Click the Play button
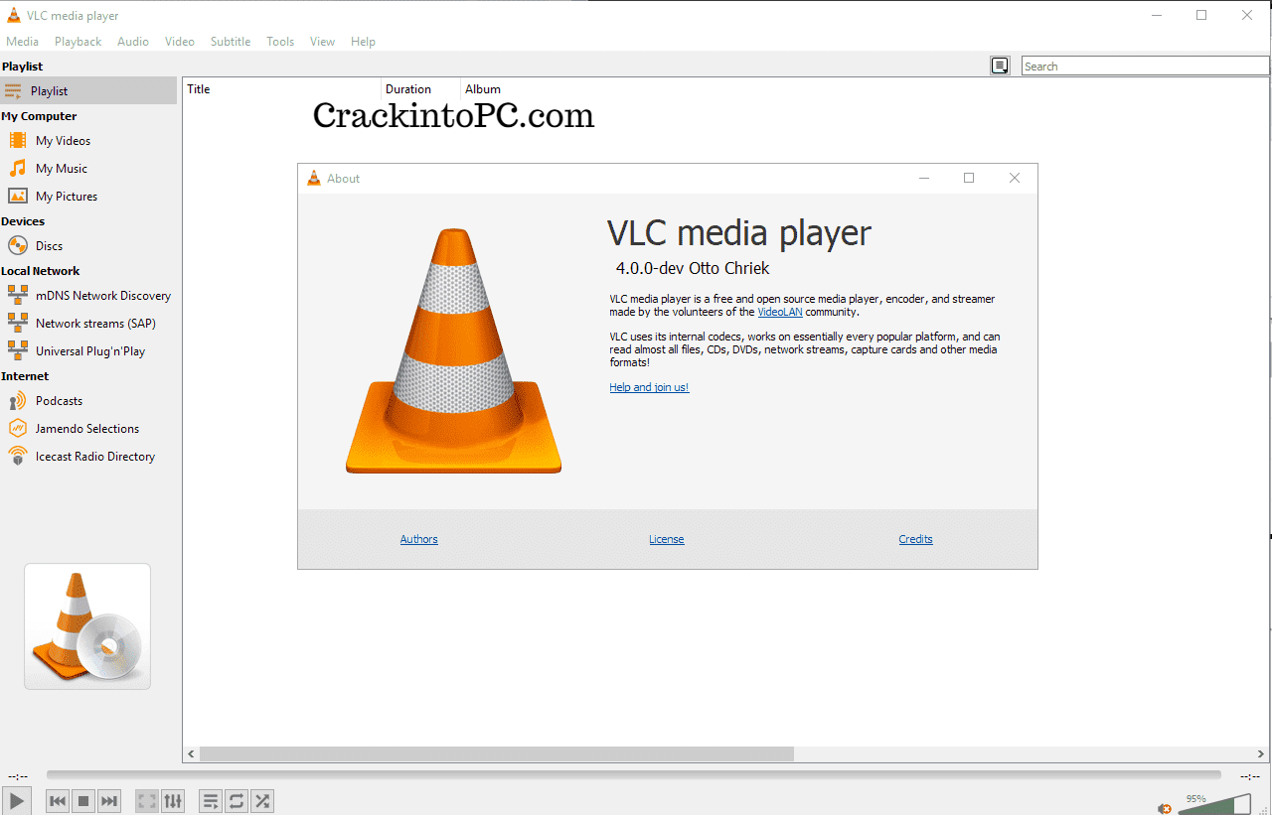Viewport: 1272px width, 815px height. click(x=16, y=800)
